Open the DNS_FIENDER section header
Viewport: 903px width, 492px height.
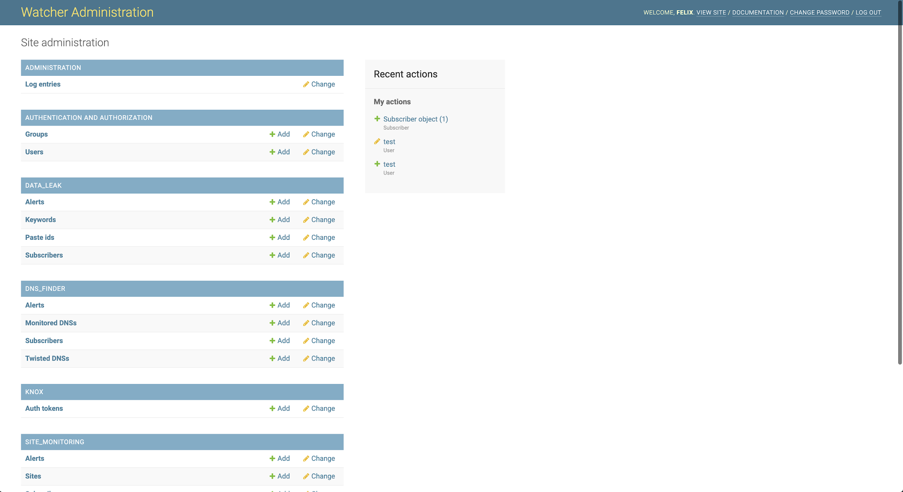click(x=45, y=289)
